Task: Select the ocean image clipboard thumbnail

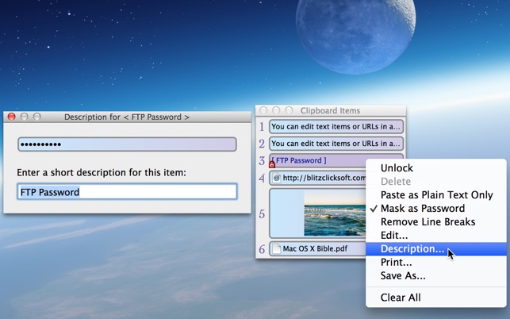Action: tap(333, 213)
